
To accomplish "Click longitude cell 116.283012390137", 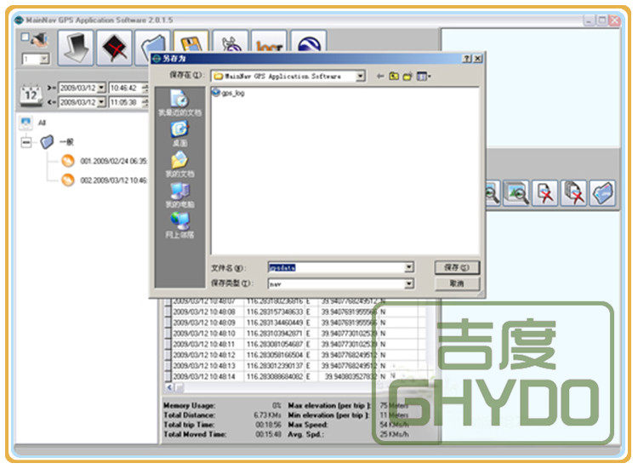I will [x=275, y=366].
